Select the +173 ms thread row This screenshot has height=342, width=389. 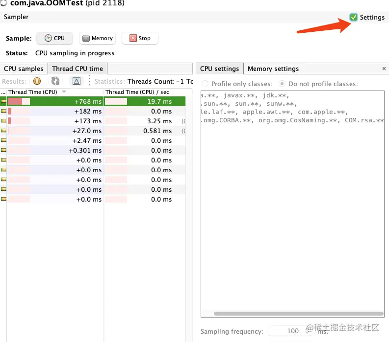pyautogui.click(x=93, y=121)
